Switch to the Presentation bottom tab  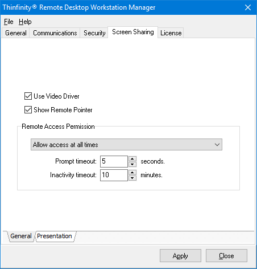(55, 236)
